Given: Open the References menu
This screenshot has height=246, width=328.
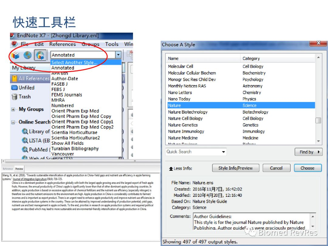Looking at the screenshot, I should [63, 44].
